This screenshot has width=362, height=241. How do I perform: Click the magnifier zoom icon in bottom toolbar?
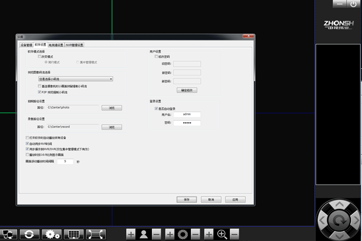coord(222,234)
